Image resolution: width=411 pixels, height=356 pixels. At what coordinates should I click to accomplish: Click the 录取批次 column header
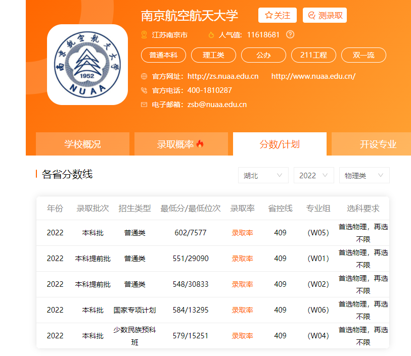93,209
